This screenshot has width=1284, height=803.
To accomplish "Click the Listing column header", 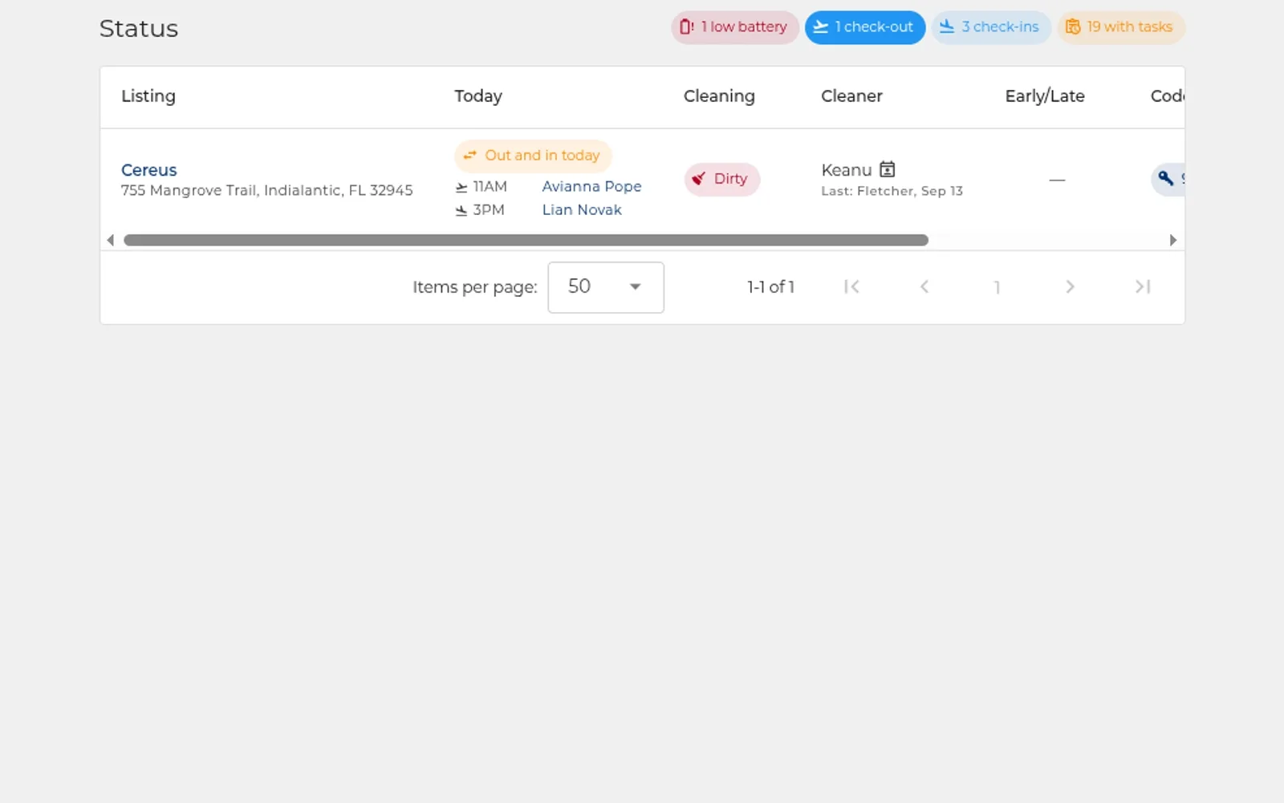I will pyautogui.click(x=148, y=96).
